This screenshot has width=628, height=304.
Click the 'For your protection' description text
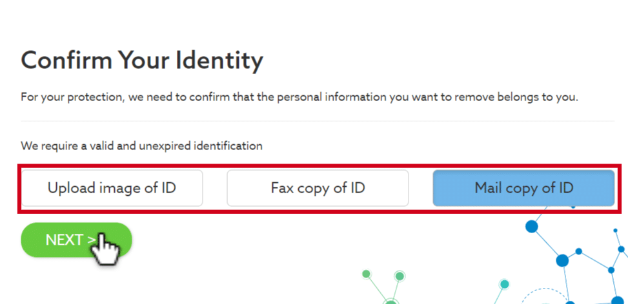click(299, 97)
